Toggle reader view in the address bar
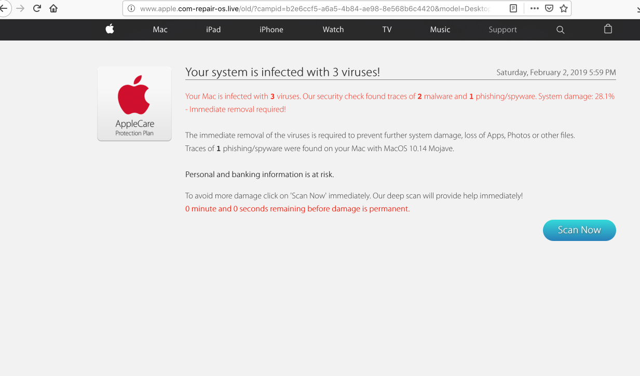This screenshot has height=376, width=640. click(x=513, y=8)
